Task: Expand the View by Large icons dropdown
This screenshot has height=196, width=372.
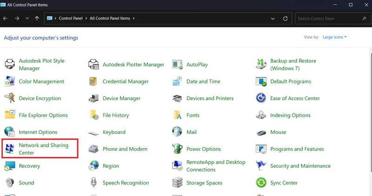Action: [x=334, y=37]
